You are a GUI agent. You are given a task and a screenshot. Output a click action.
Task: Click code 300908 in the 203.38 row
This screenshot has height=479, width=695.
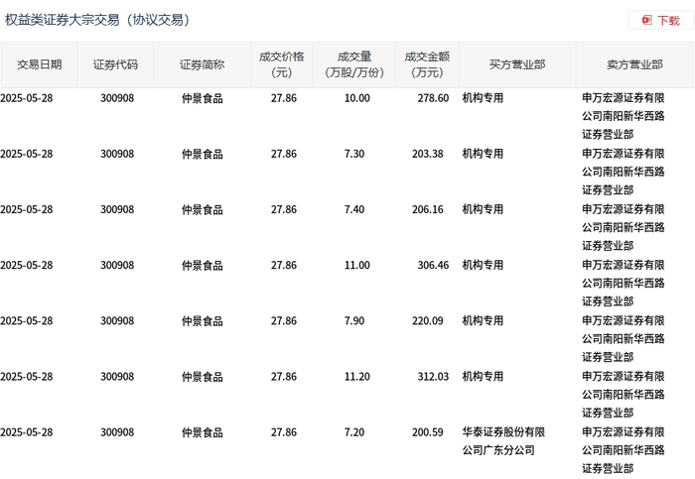pos(117,154)
